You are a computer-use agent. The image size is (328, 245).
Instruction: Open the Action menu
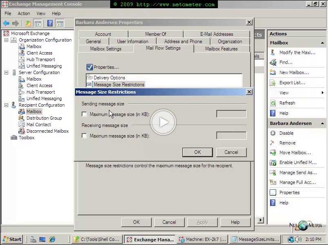(24, 13)
